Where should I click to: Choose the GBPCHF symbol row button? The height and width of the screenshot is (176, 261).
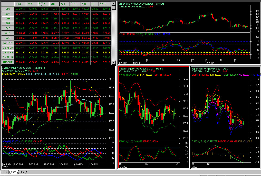(8, 52)
